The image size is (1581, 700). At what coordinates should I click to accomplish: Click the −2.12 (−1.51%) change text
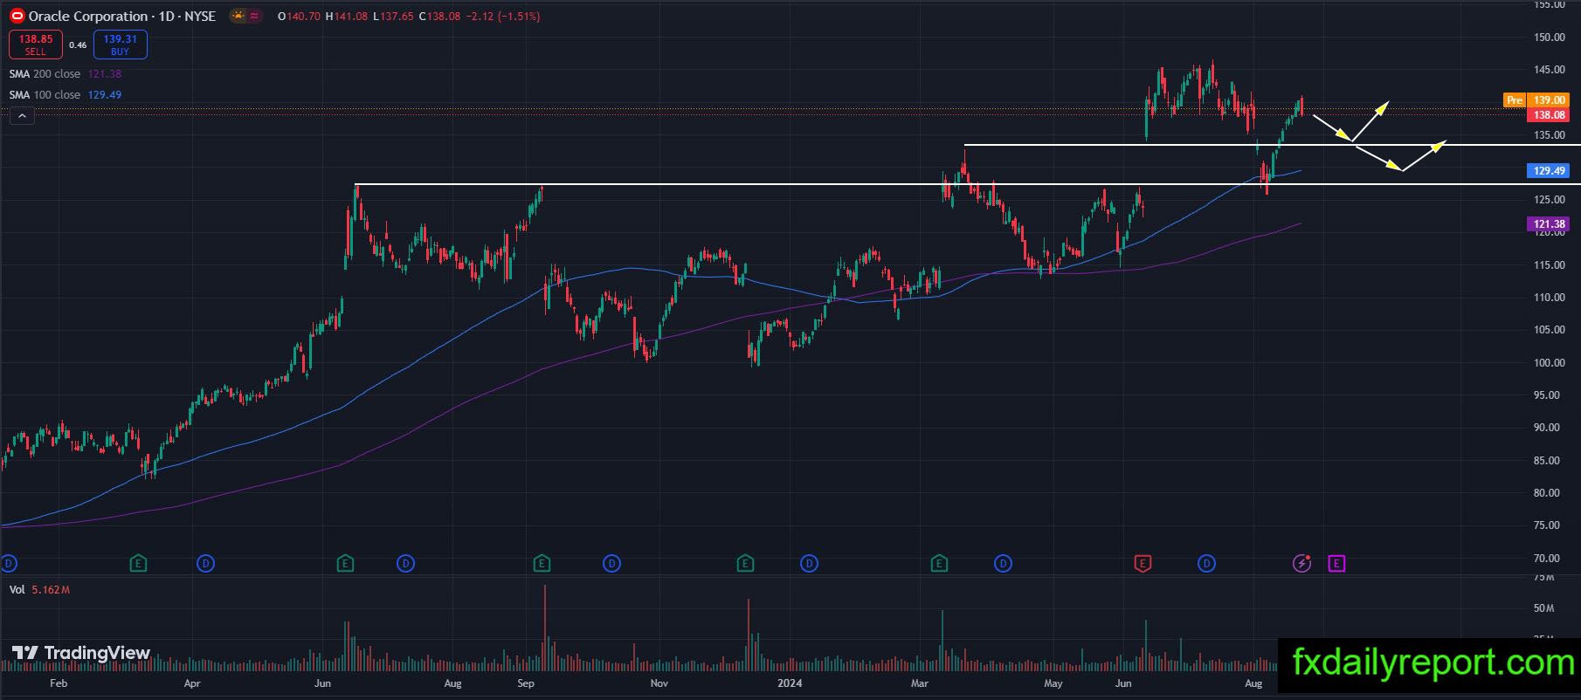[502, 16]
